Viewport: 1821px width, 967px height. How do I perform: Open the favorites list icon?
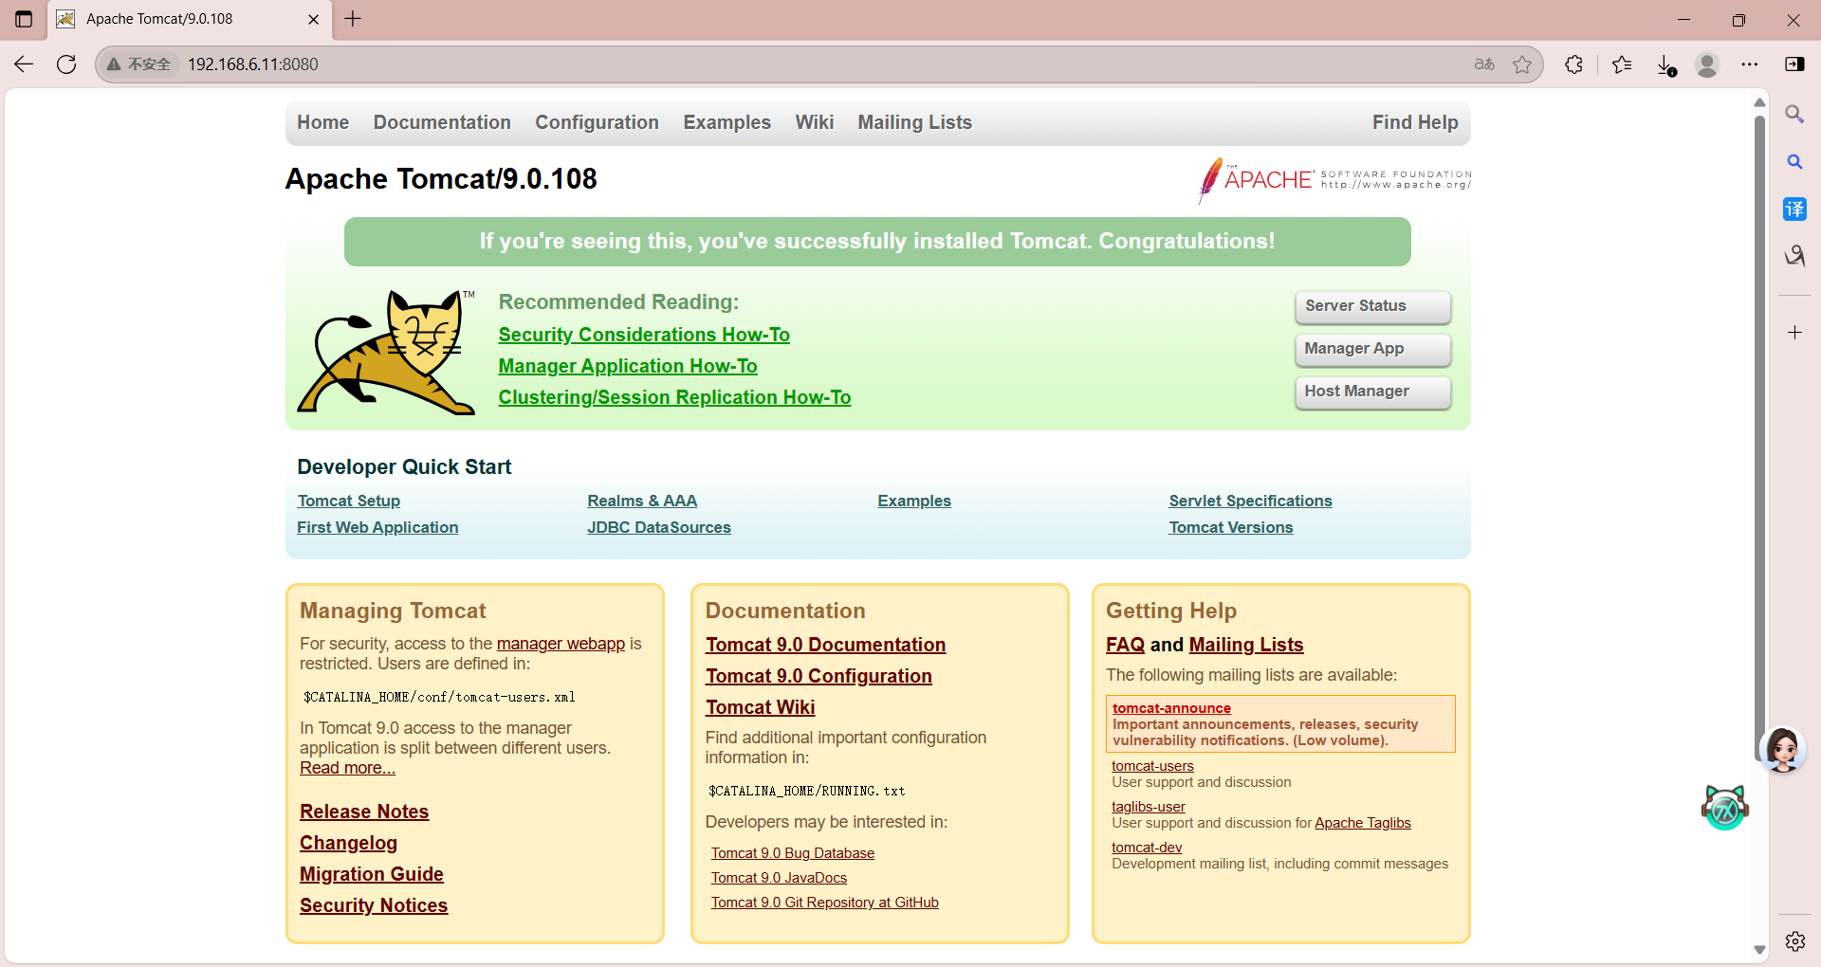coord(1622,64)
